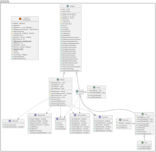This screenshot has width=156, height=152.
Task: Click the green C icon beside PoliceCar
Action: (x=120, y=120)
